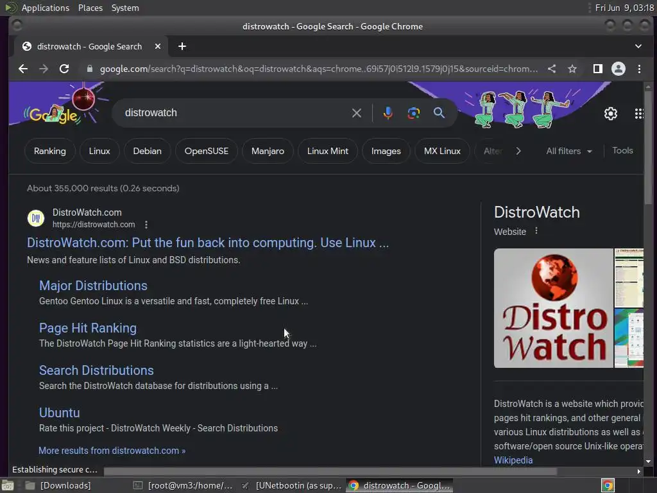657x493 pixels.
Task: Select the Linux filter chip
Action: pos(99,151)
